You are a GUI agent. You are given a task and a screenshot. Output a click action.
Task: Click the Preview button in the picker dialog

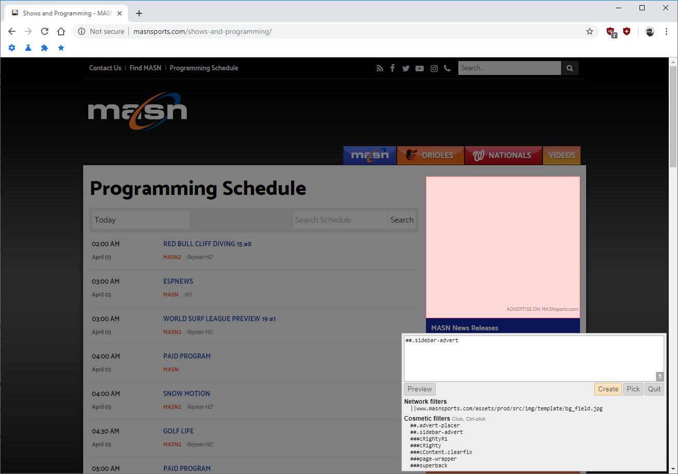[x=419, y=389]
